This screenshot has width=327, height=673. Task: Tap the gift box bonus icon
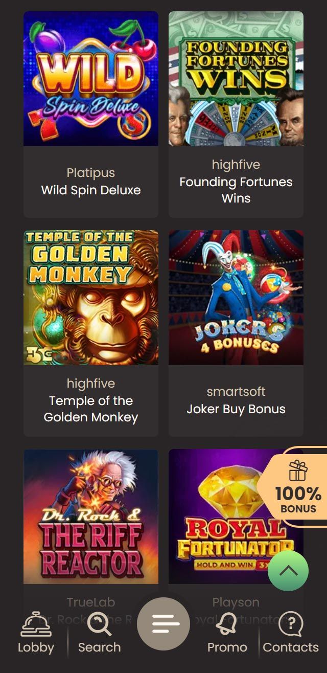click(298, 470)
